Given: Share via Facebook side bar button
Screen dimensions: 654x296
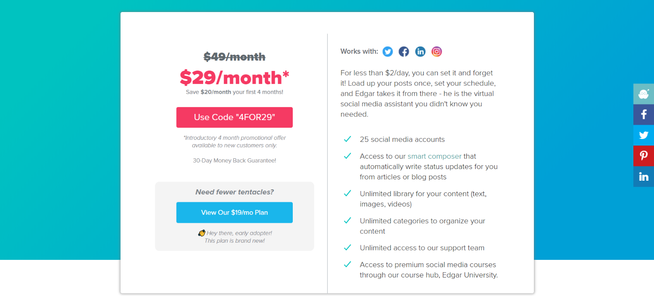Looking at the screenshot, I should point(644,114).
